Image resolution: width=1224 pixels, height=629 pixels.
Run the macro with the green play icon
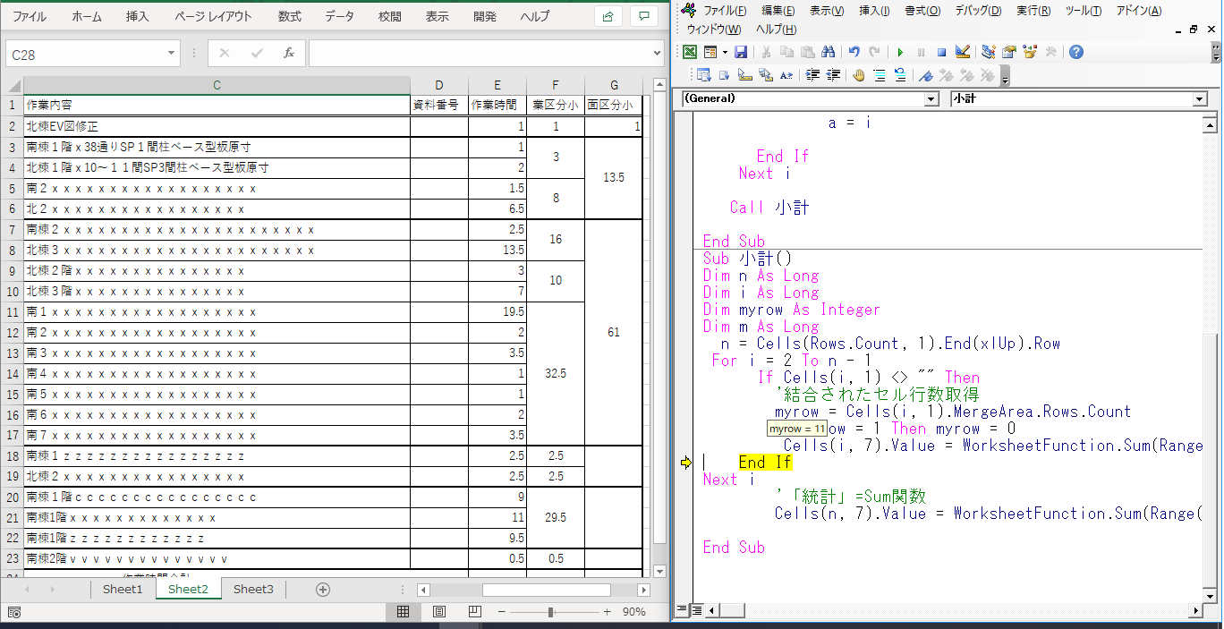900,52
